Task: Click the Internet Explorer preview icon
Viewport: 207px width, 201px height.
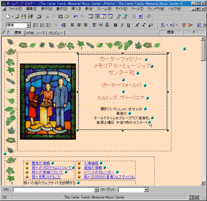Action: 140,16
